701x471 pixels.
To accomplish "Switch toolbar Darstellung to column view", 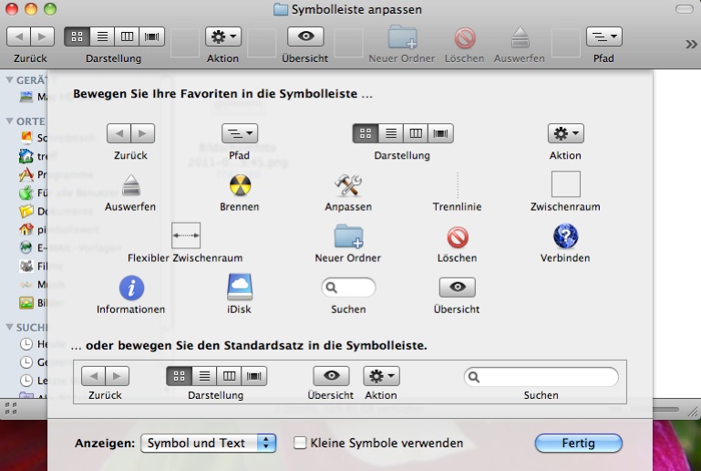I will point(127,37).
